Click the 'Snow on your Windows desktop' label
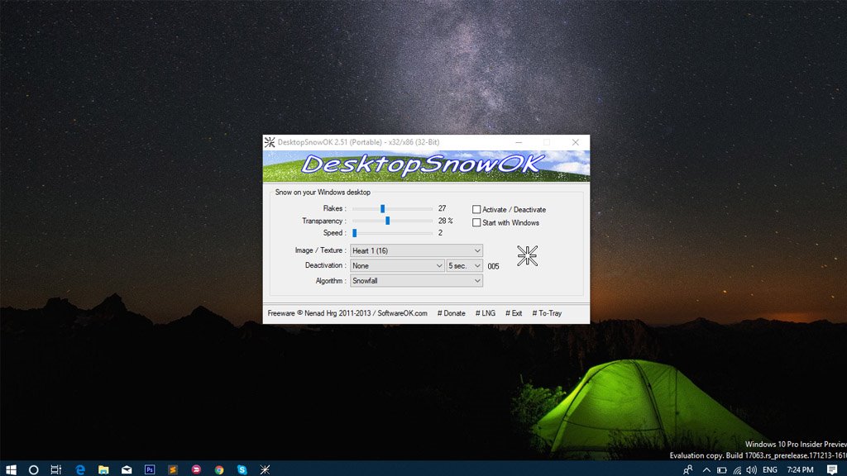Viewport: 847px width, 476px height. click(x=323, y=192)
